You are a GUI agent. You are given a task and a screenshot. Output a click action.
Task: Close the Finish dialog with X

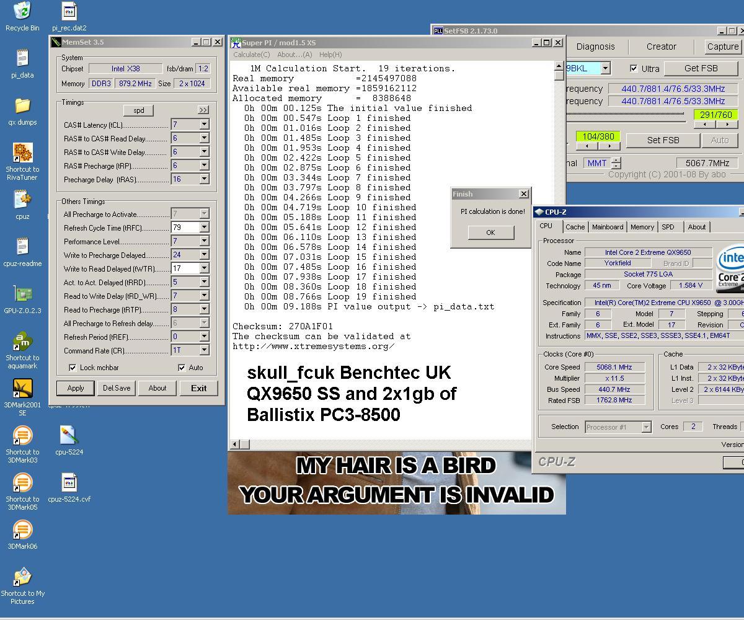coord(523,194)
